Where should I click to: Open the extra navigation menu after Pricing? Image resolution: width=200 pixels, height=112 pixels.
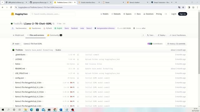point(166,14)
